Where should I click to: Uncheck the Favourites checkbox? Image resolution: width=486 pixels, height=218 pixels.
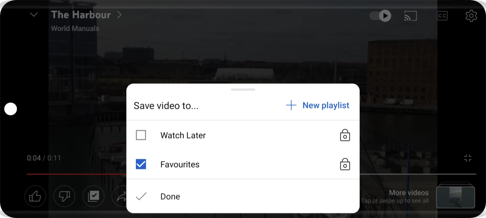141,164
